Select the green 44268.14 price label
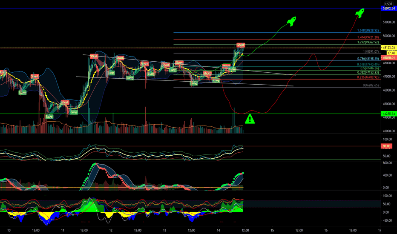The width and height of the screenshot is (397, 234). click(x=388, y=114)
